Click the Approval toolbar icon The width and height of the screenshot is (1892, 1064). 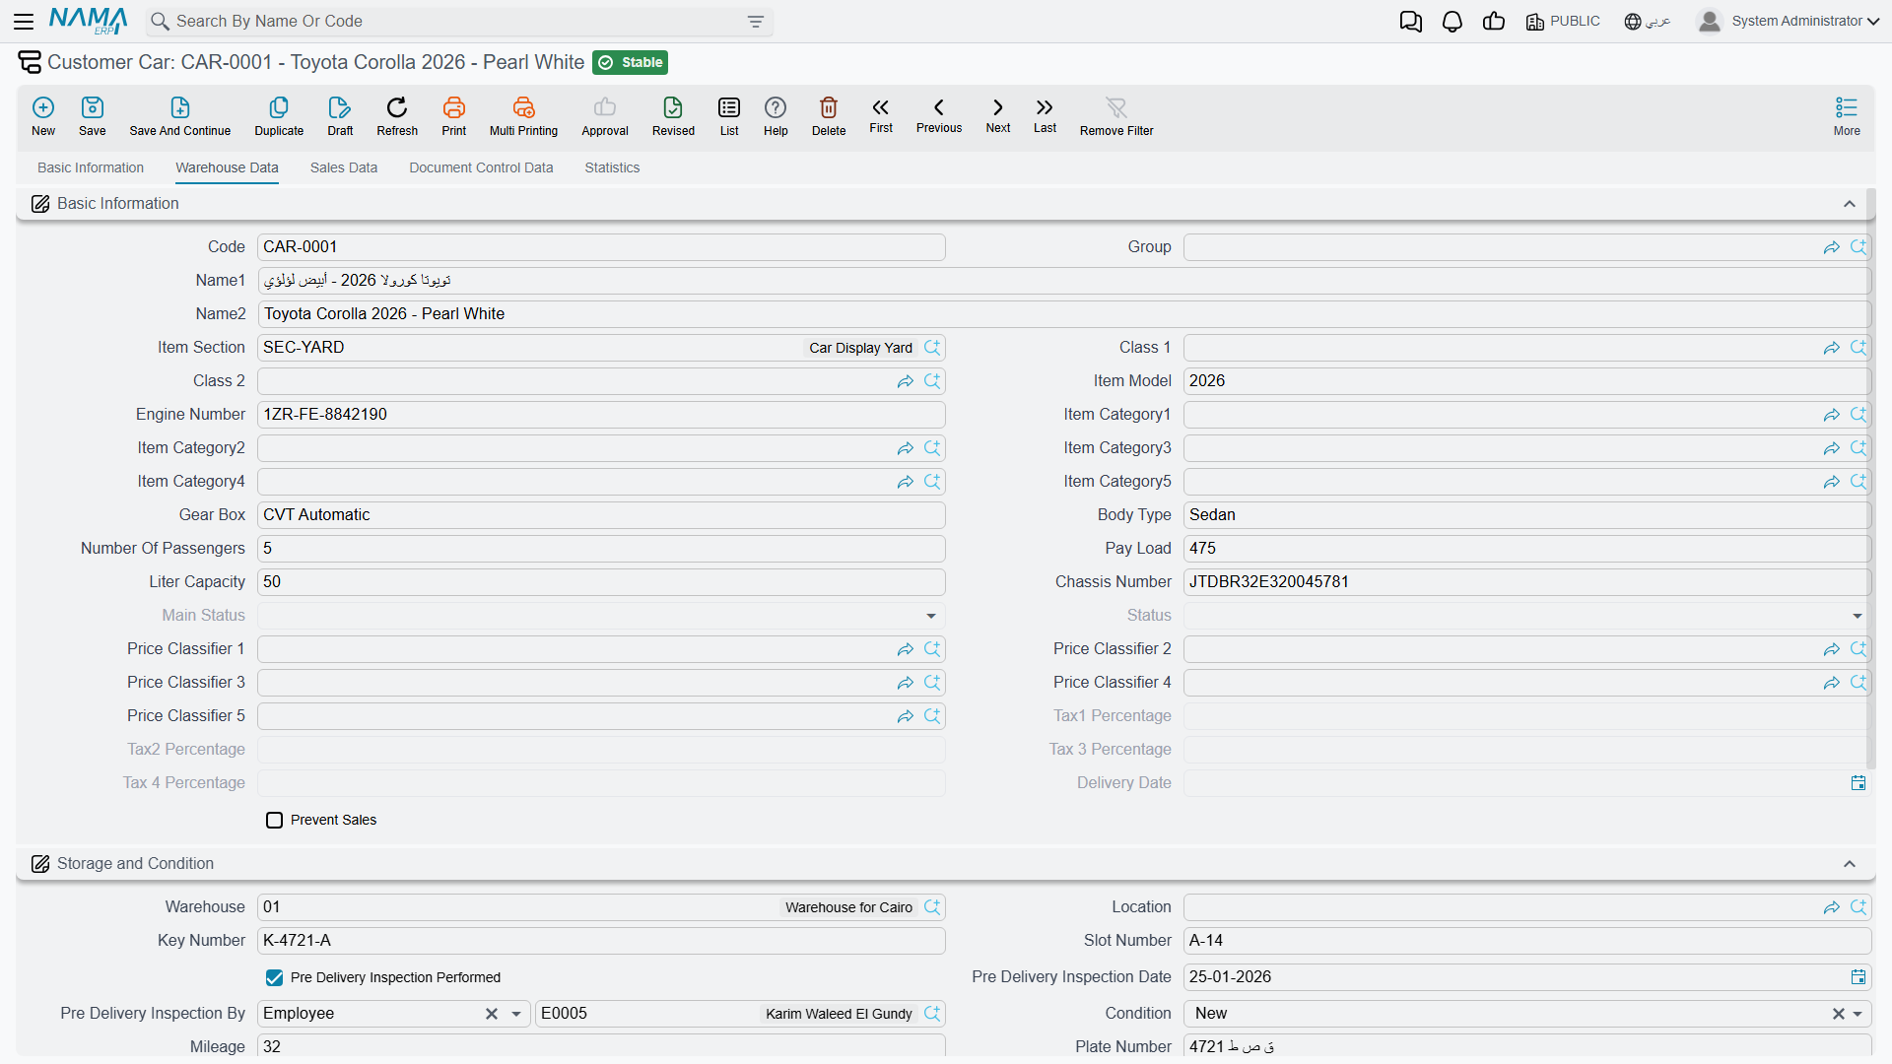coord(605,115)
